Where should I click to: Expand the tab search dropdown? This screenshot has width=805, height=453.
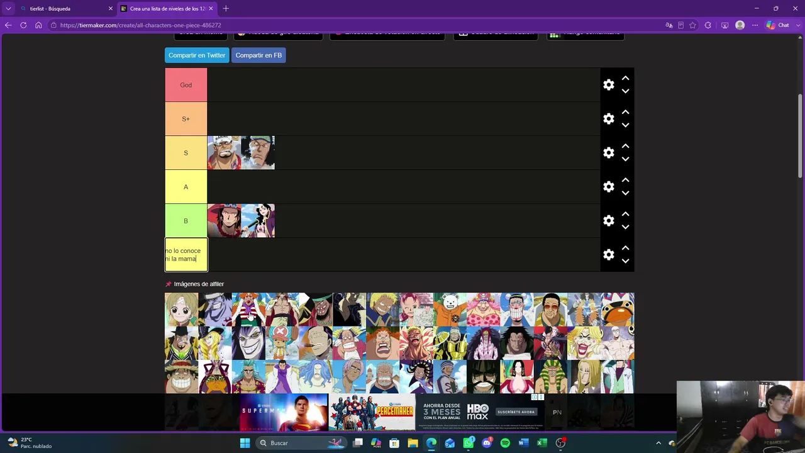pos(8,9)
